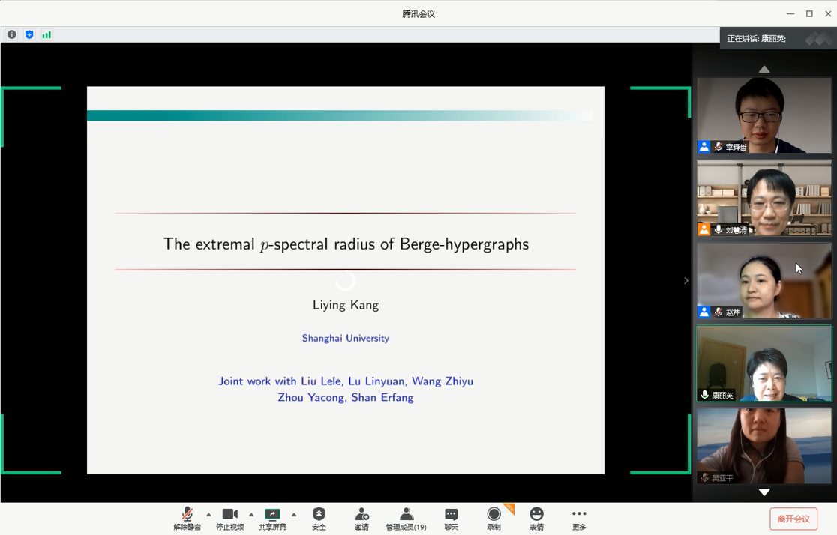837x535 pixels.
Task: Select 康丽英 speaker video thumbnail
Action: pyautogui.click(x=763, y=363)
